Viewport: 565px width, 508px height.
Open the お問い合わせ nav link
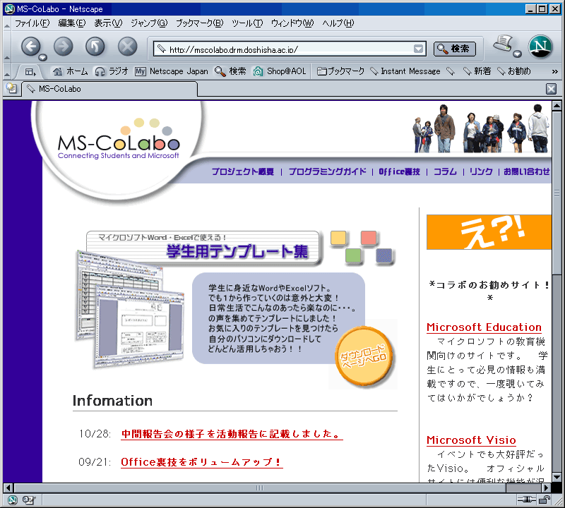pos(526,171)
